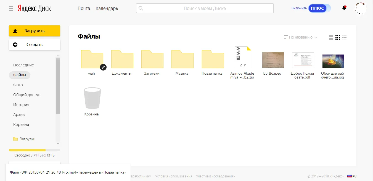Click the storage usage progress bar
The width and height of the screenshot is (373, 181).
(x=35, y=150)
